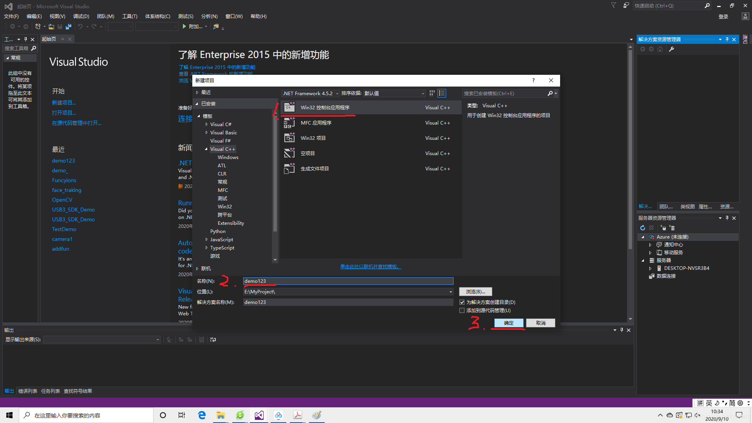The height and width of the screenshot is (423, 752).
Task: Open the Tools menu
Action: click(130, 16)
